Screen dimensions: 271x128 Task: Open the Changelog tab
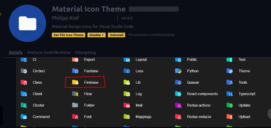click(x=85, y=52)
